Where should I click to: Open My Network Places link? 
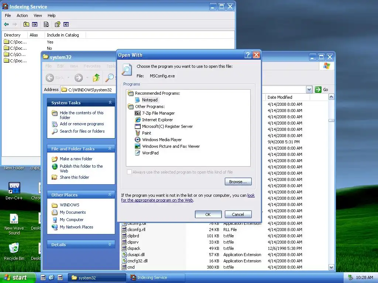coord(76,227)
